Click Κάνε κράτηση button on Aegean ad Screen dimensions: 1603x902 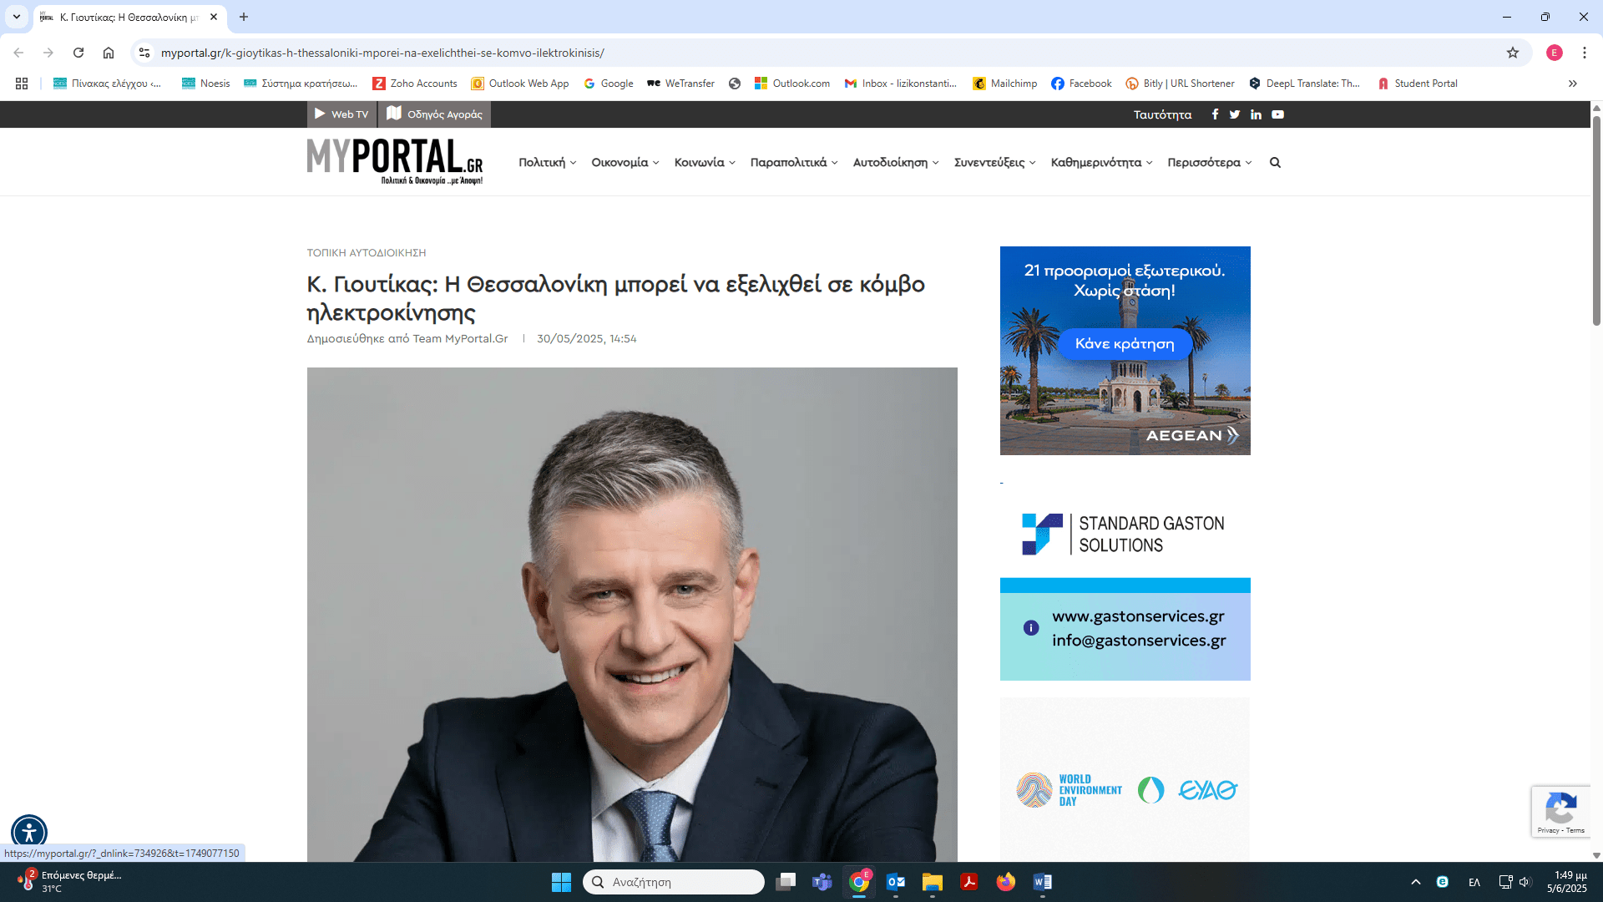coord(1125,343)
